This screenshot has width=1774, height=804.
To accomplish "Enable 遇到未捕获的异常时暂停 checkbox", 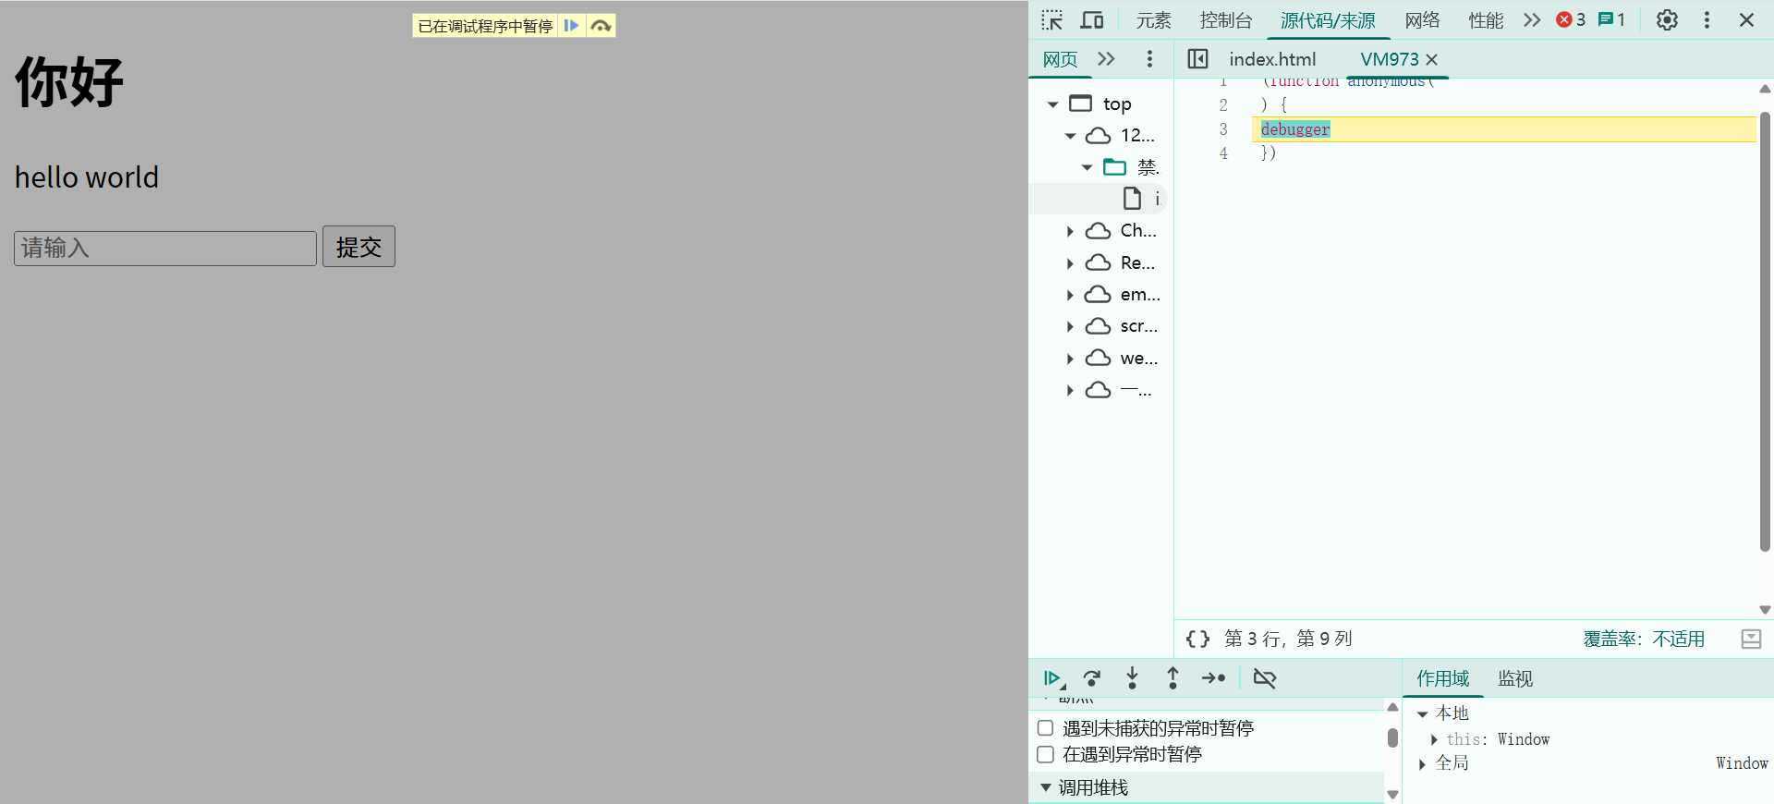I will click(1045, 728).
